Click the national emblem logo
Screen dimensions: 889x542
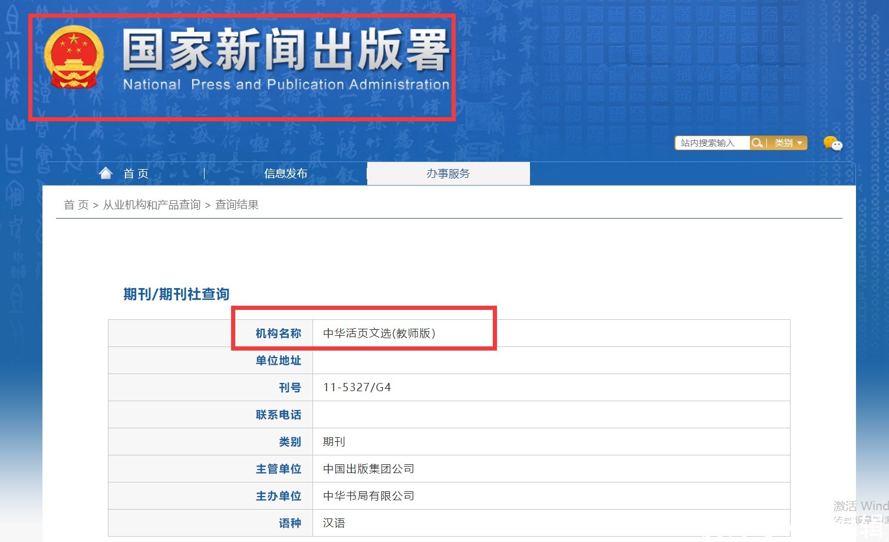[74, 57]
